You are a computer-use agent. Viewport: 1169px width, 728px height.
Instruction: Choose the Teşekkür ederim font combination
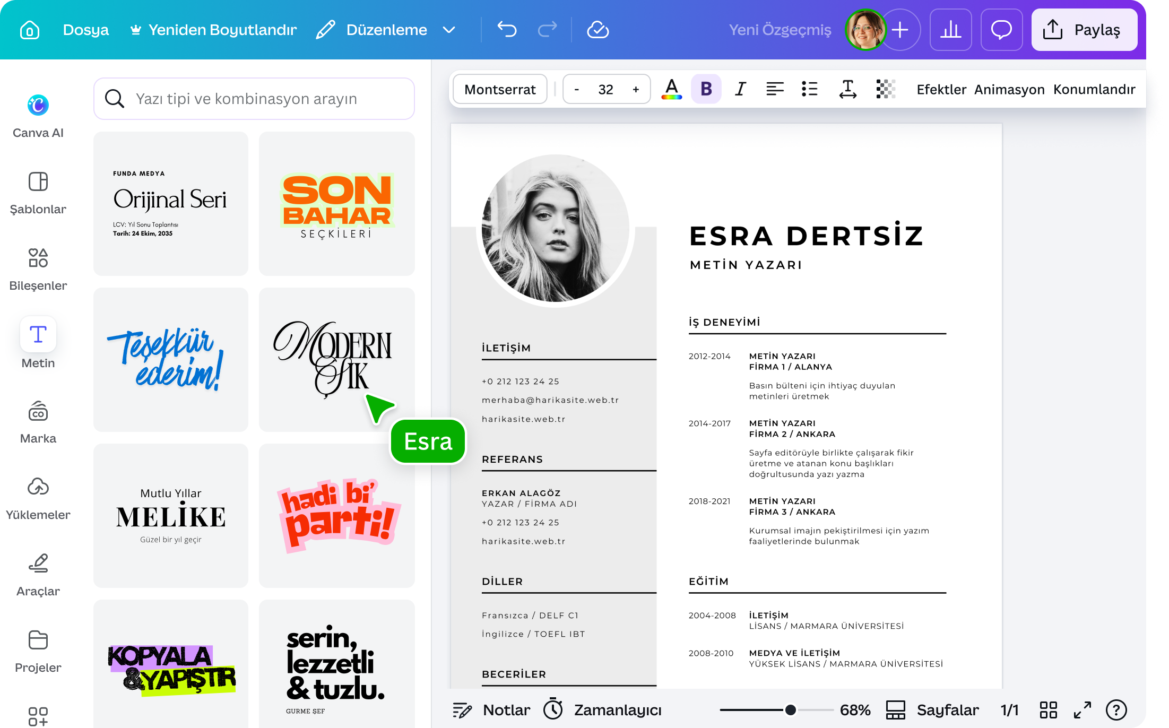click(x=171, y=360)
